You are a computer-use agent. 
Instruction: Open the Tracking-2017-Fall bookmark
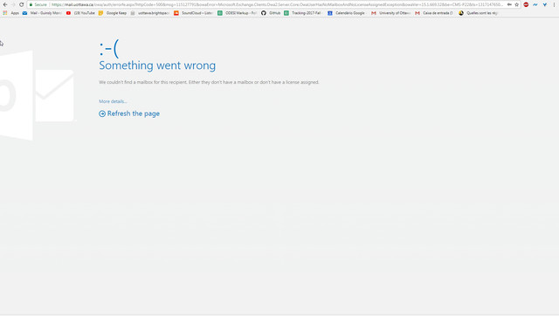(303, 13)
